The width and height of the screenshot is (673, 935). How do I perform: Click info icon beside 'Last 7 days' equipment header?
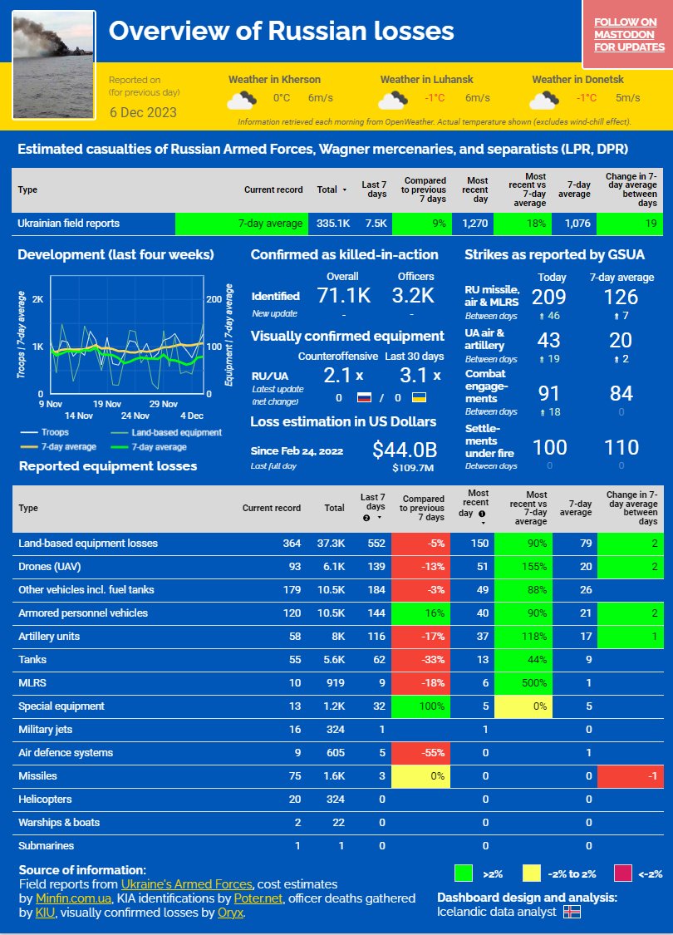click(x=366, y=518)
